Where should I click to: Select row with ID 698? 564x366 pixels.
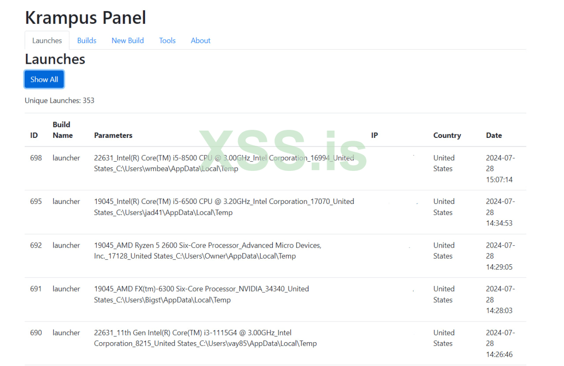point(36,158)
